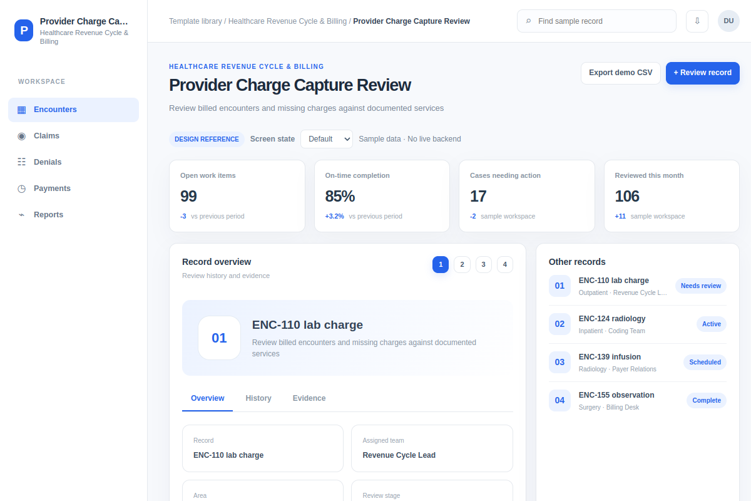Screen dimensions: 751x501
Task: Click the Claims circle icon in sidebar
Action: tap(22, 136)
